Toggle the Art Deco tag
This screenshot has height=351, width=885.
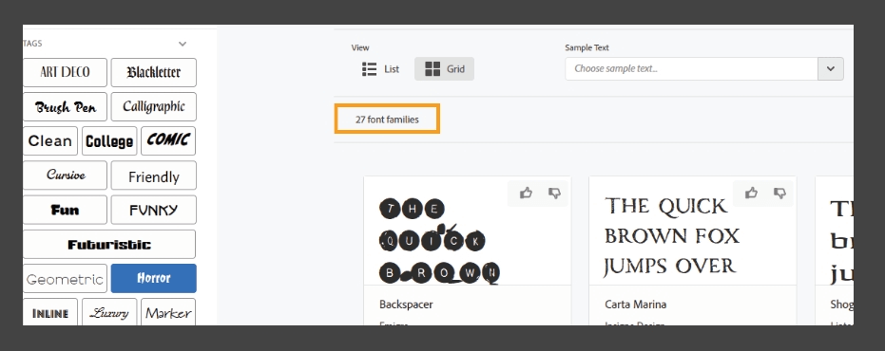(65, 73)
